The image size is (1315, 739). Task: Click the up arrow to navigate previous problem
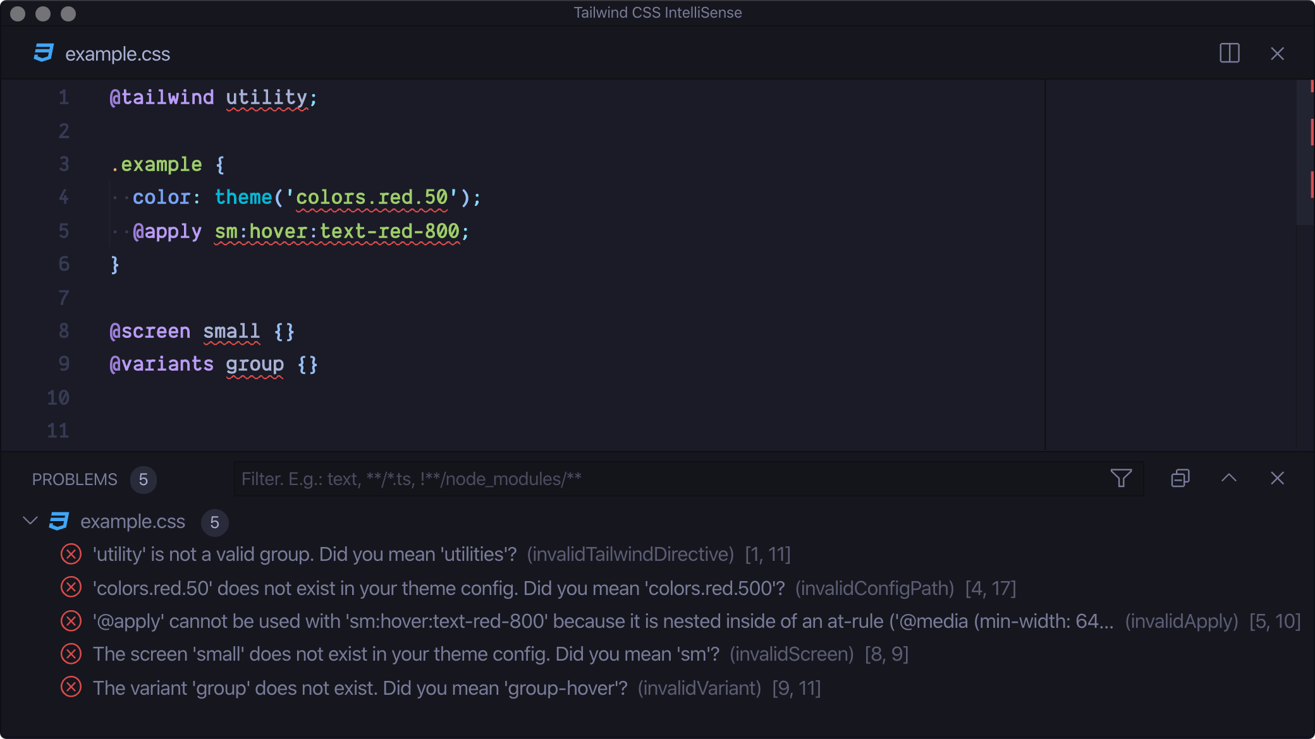click(1228, 478)
